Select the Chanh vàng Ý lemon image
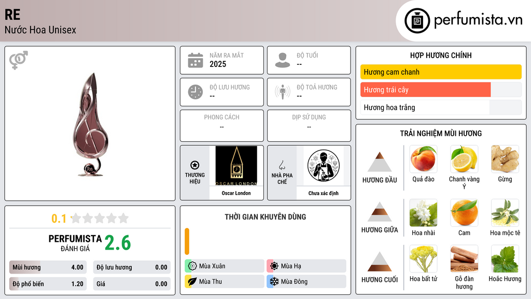Image resolution: width=531 pixels, height=299 pixels. pos(464,159)
